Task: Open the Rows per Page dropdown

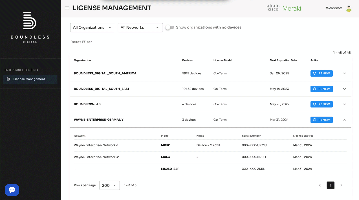Action: (109, 185)
